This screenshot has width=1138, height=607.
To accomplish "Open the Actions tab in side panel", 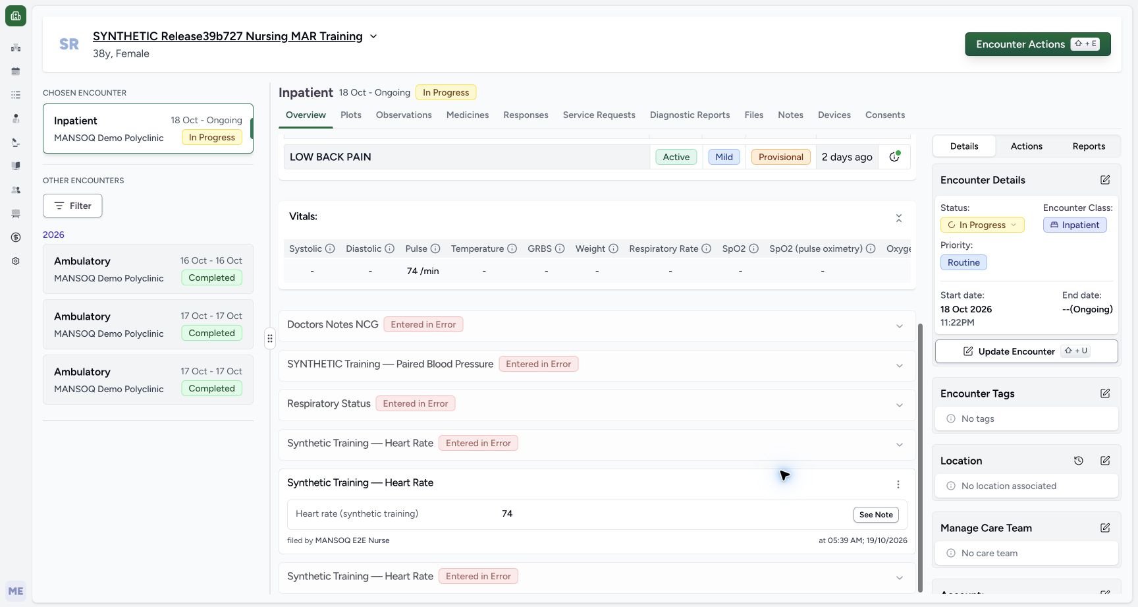I will tap(1026, 146).
